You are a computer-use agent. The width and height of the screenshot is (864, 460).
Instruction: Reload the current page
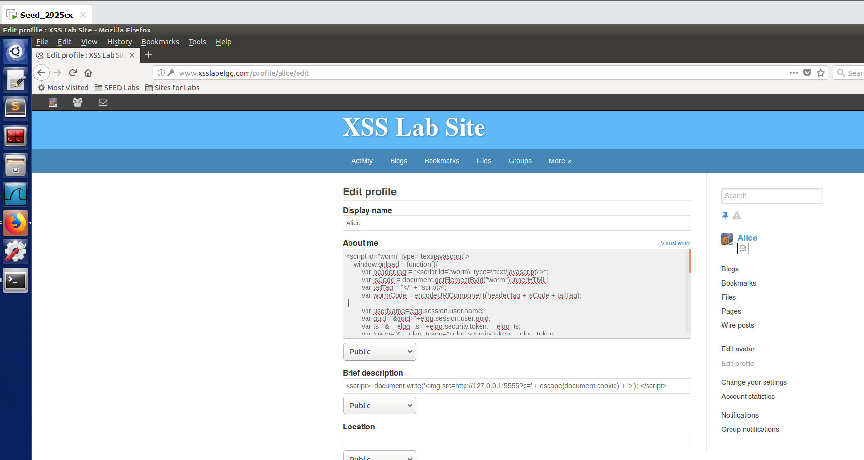(x=73, y=73)
